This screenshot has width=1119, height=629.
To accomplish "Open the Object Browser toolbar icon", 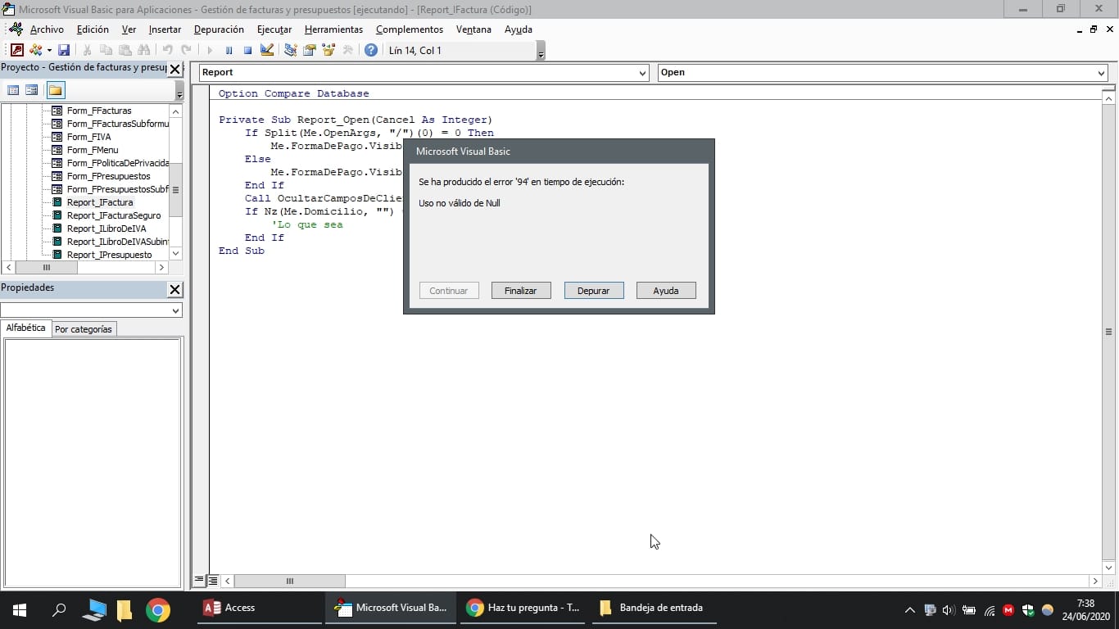I will coord(328,51).
